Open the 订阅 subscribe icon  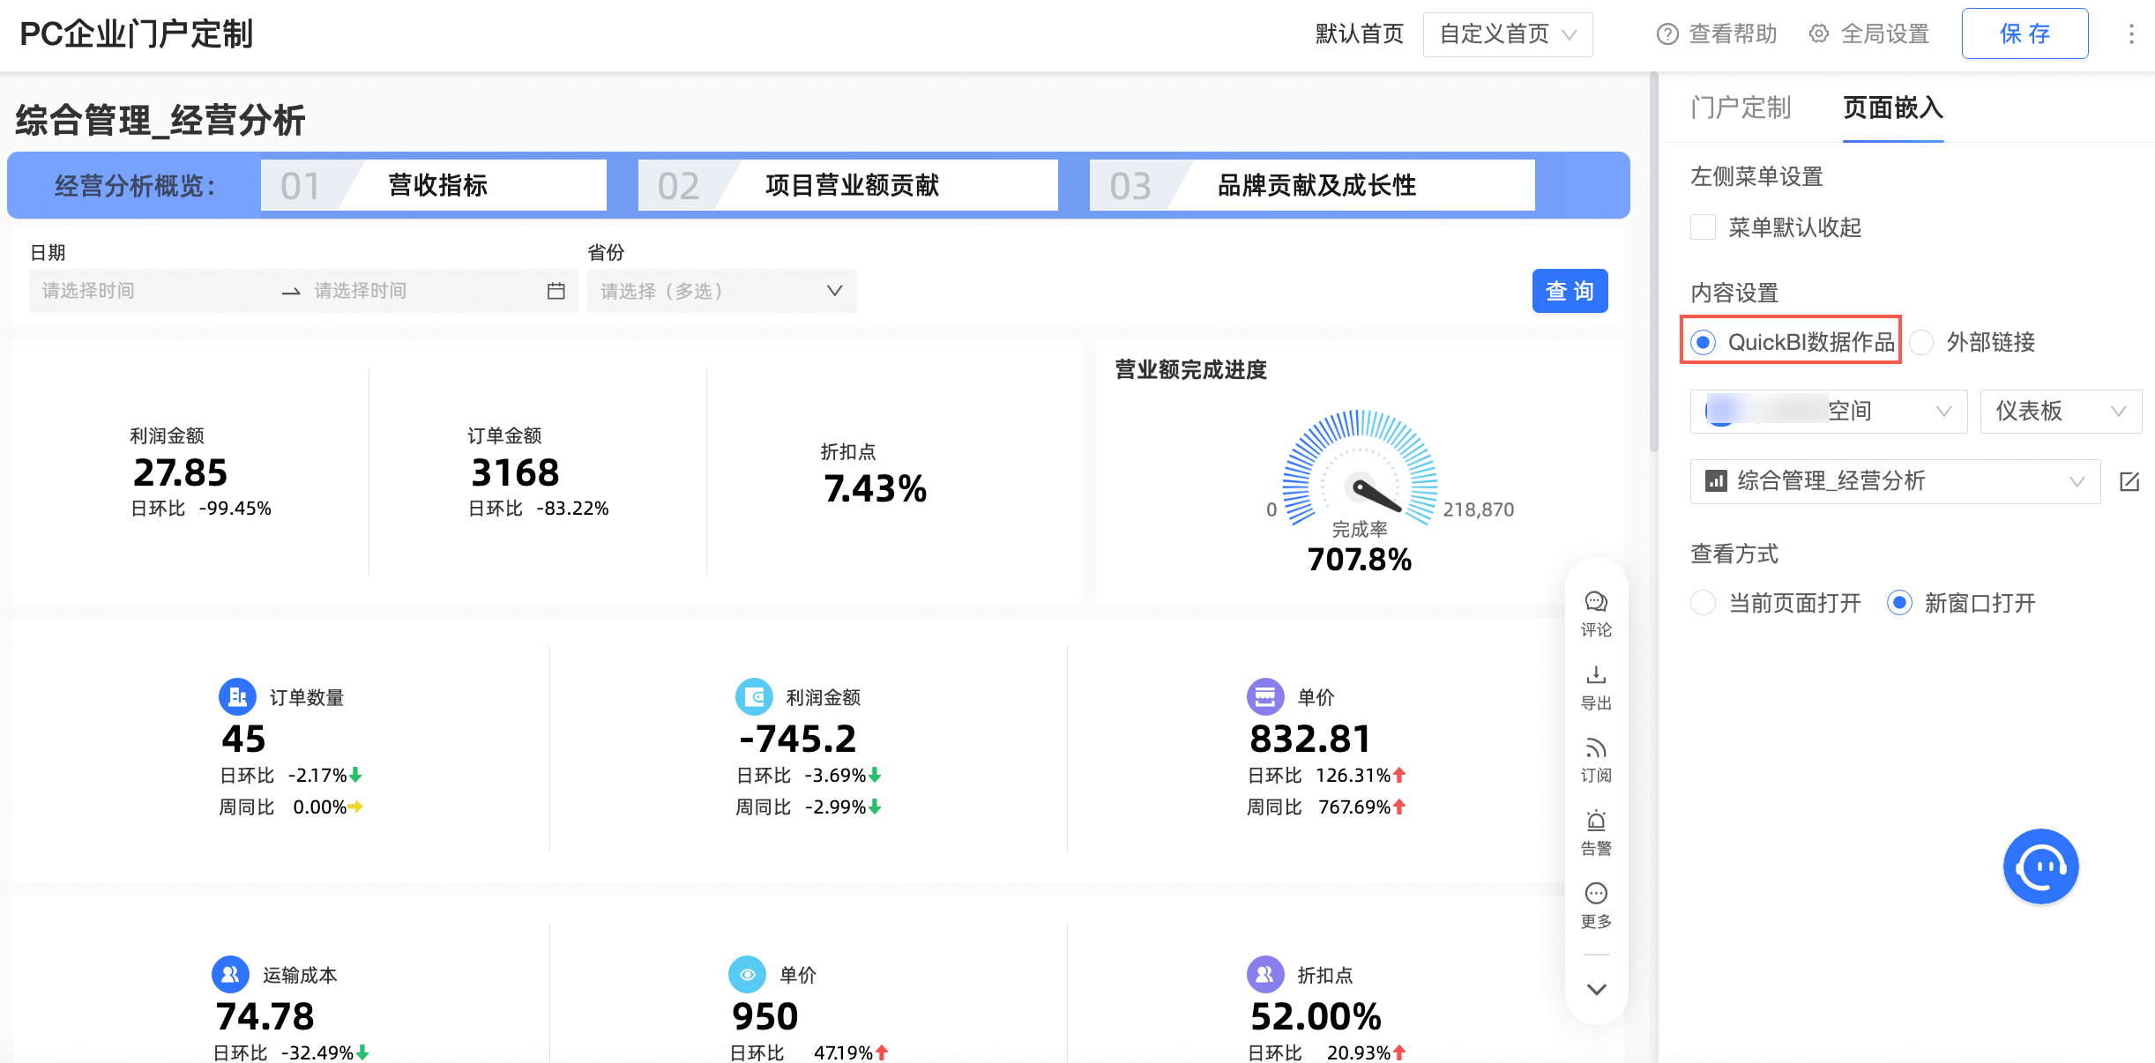(1596, 749)
